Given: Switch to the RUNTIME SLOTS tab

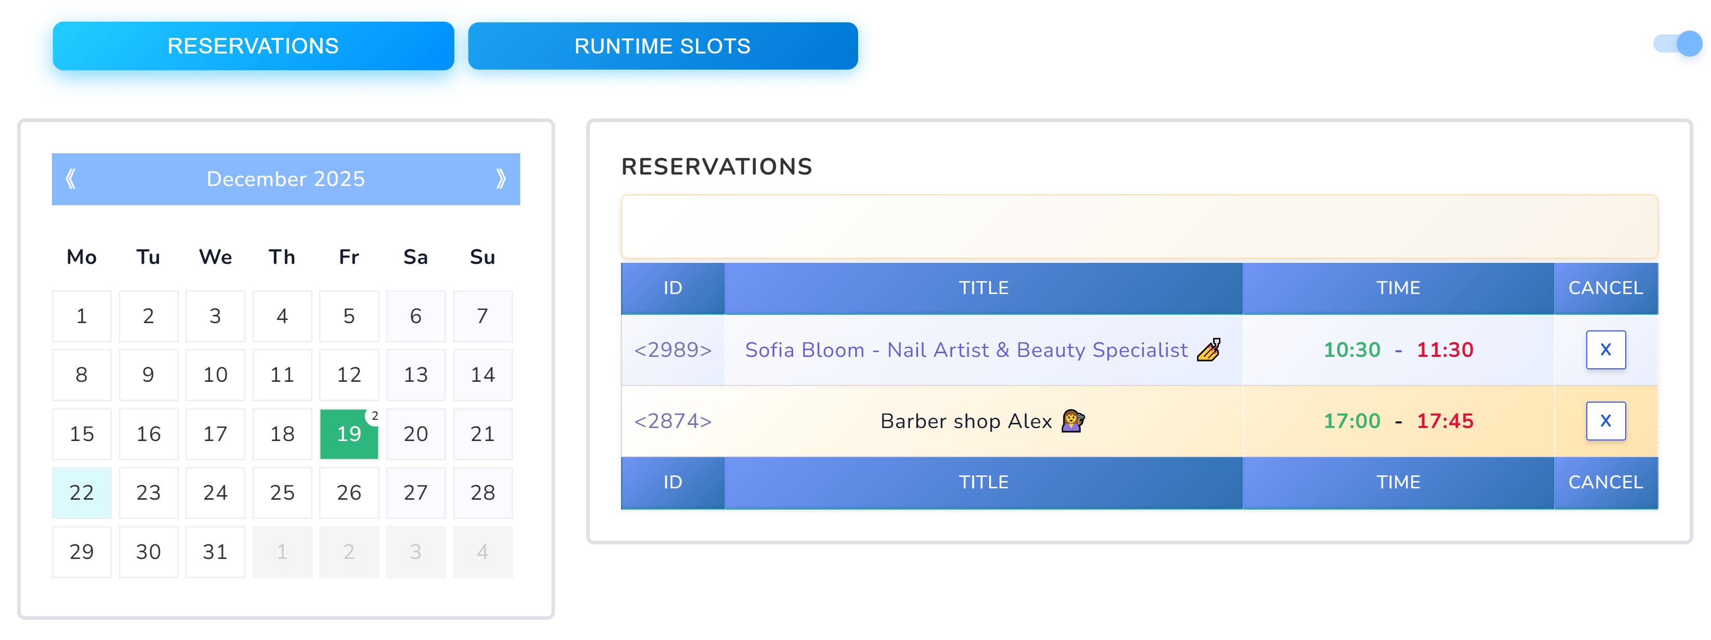Looking at the screenshot, I should point(663,46).
